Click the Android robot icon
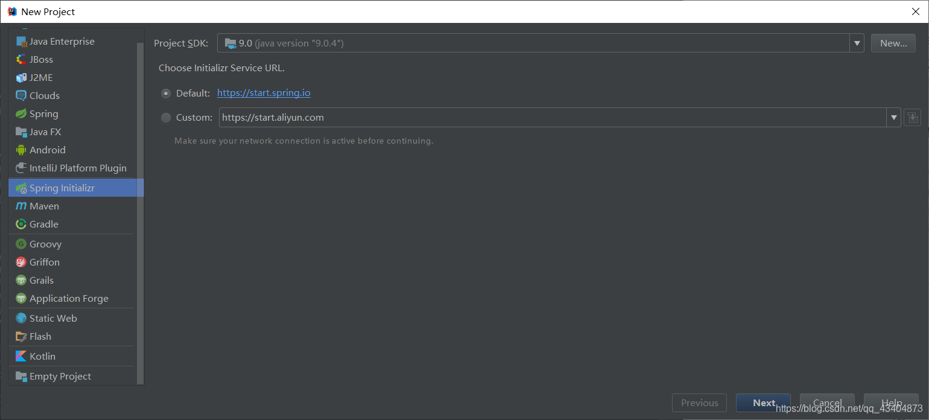Viewport: 929px width, 420px height. click(21, 150)
